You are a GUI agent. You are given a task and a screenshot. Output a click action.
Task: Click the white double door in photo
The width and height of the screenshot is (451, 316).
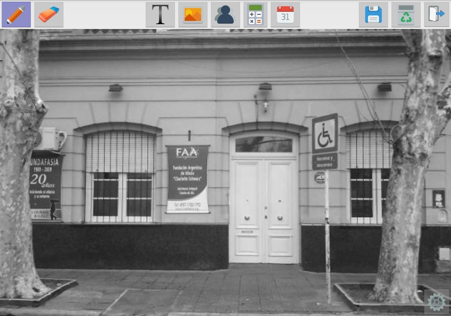(x=265, y=211)
